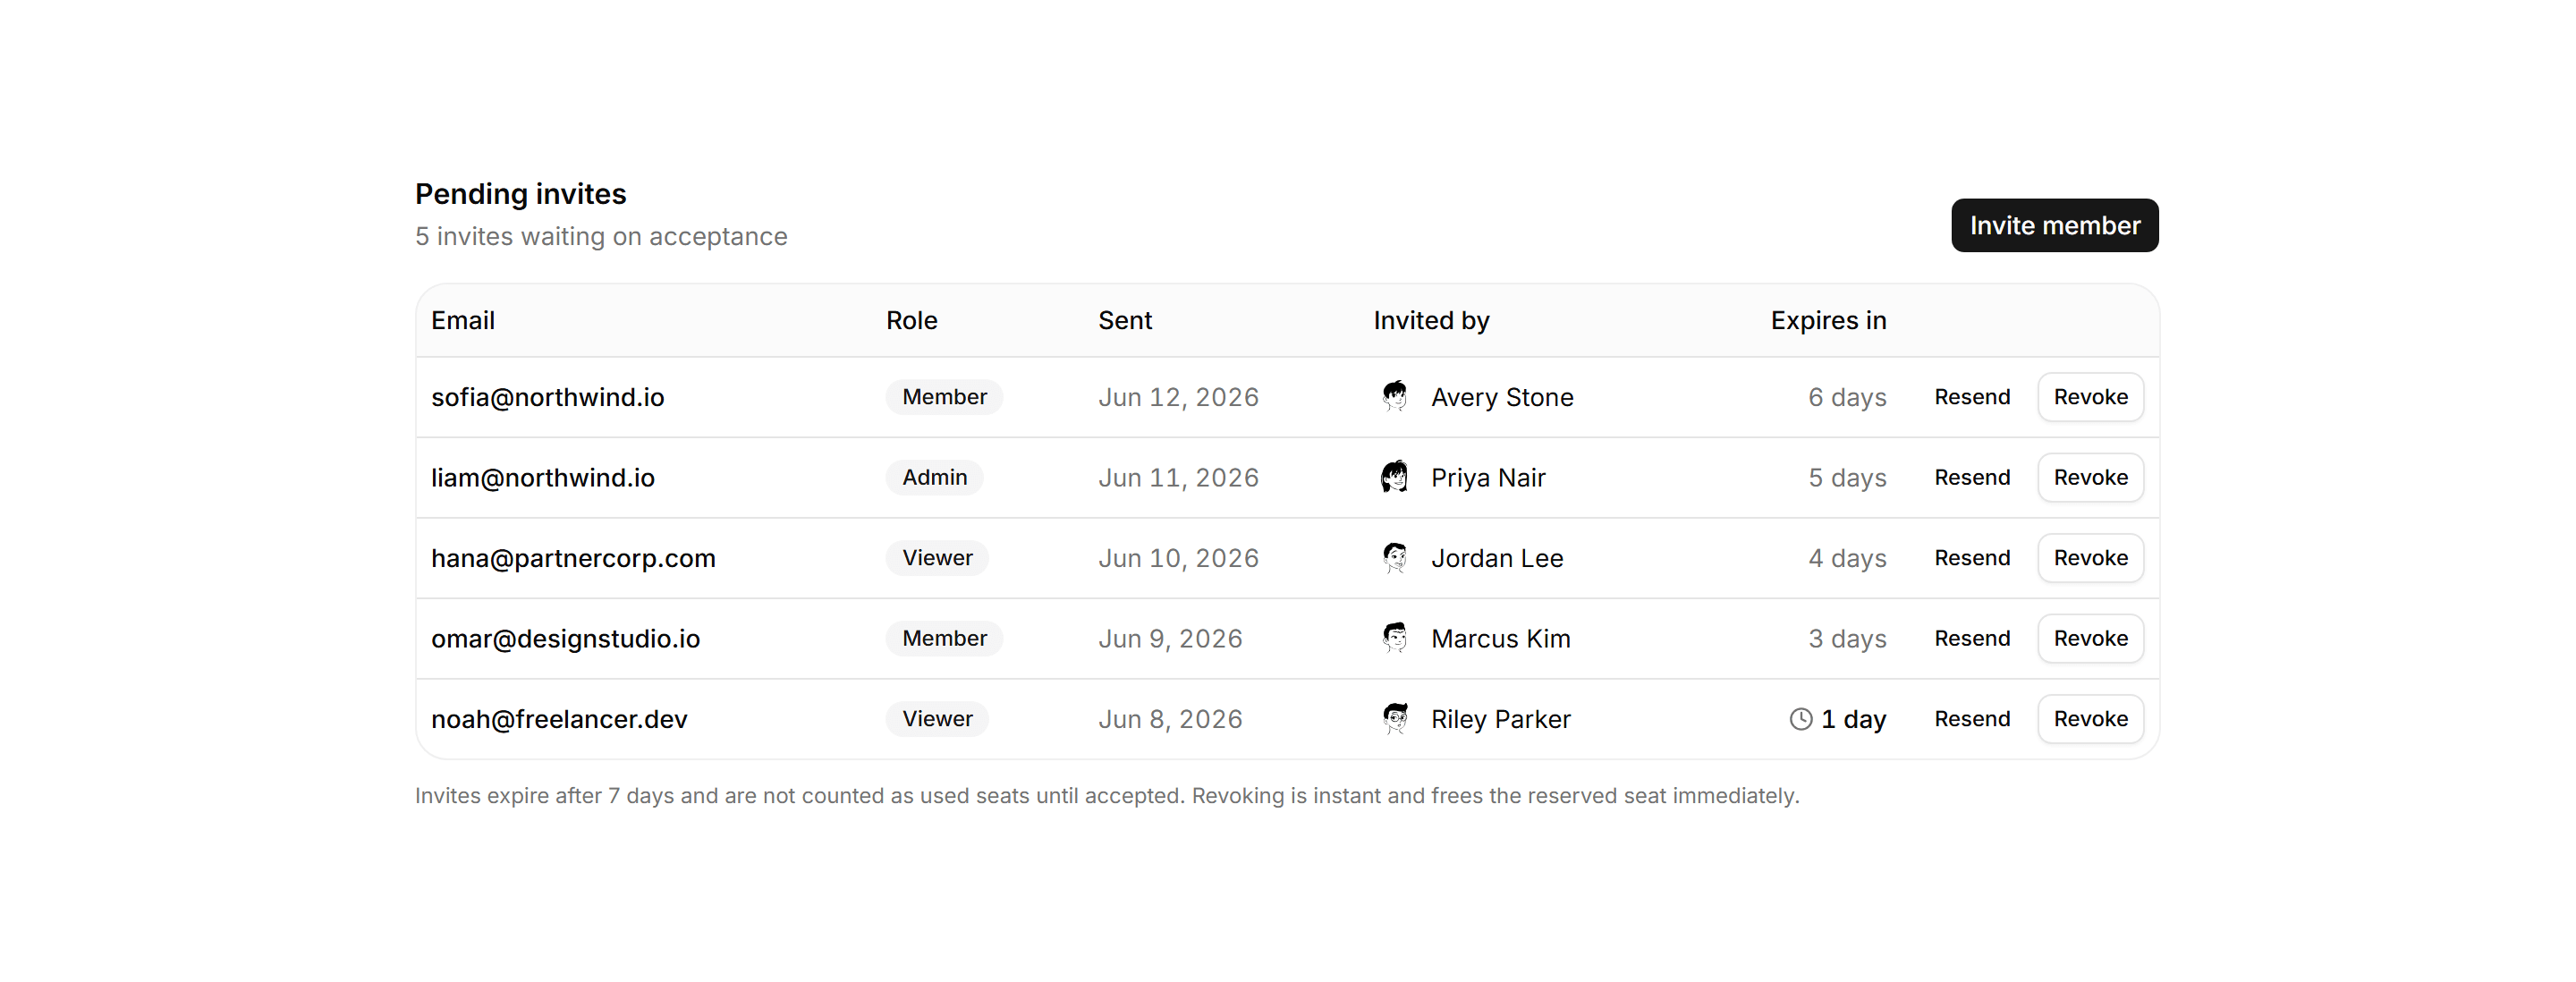Click the Jun 8, 2026 sent date
This screenshot has width=2576, height=982.
[x=1170, y=719]
